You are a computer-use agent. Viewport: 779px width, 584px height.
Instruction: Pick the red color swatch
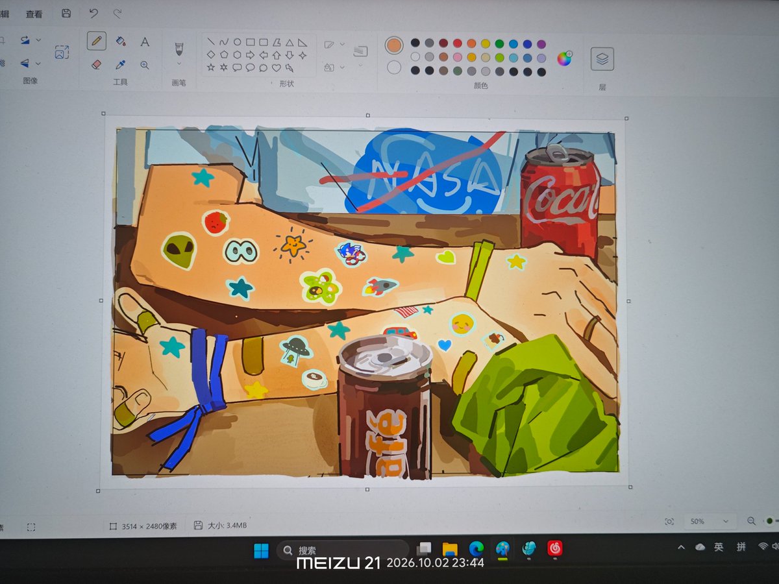click(x=457, y=43)
